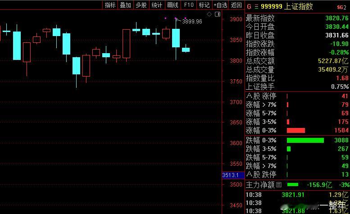Click the 涨幅 3-5% count 175
Screen dimensions: 350x214
pyautogui.click(x=343, y=122)
